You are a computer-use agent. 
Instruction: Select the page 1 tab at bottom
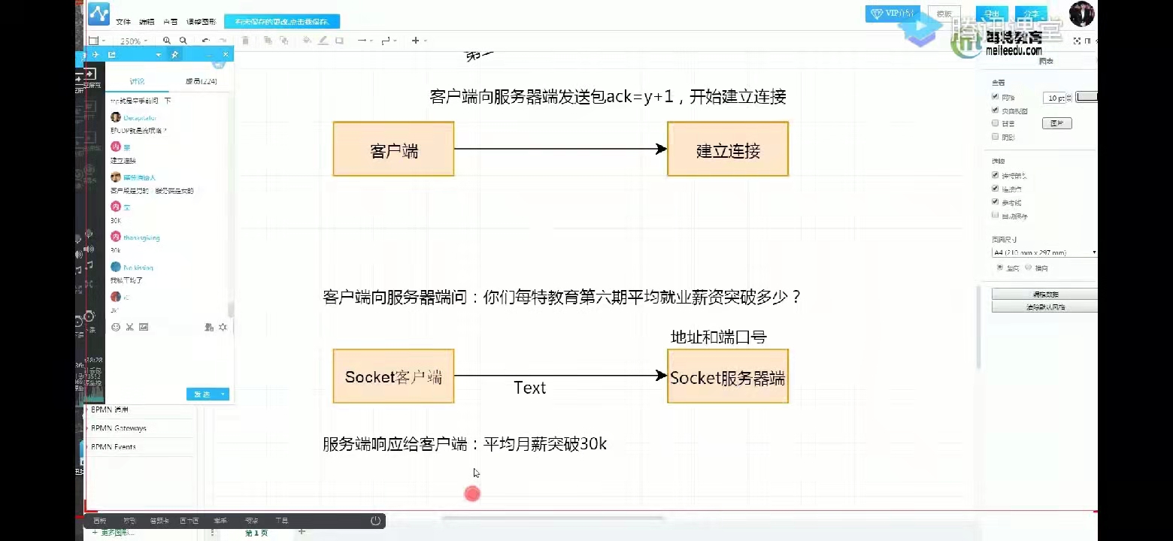coord(256,533)
